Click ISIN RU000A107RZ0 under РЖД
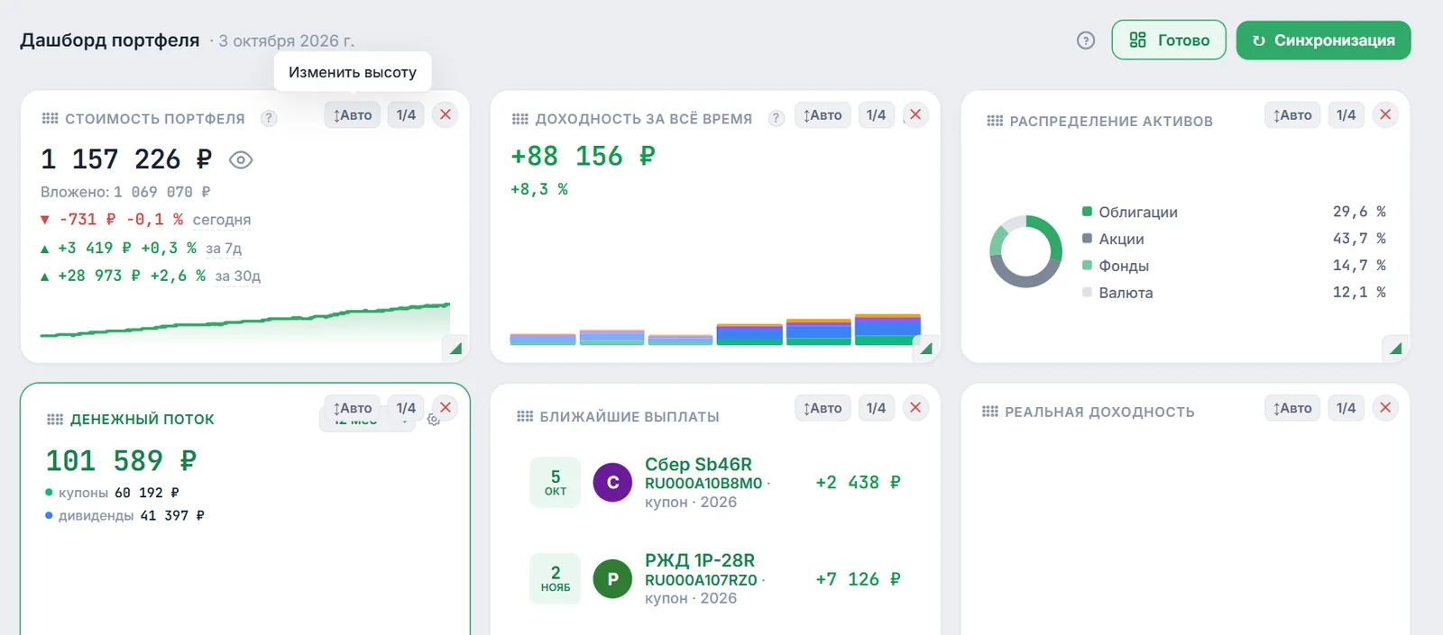Screen dimensions: 1443x635 pyautogui.click(x=701, y=580)
